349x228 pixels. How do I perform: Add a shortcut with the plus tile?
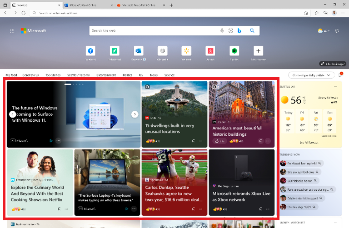[x=258, y=51]
